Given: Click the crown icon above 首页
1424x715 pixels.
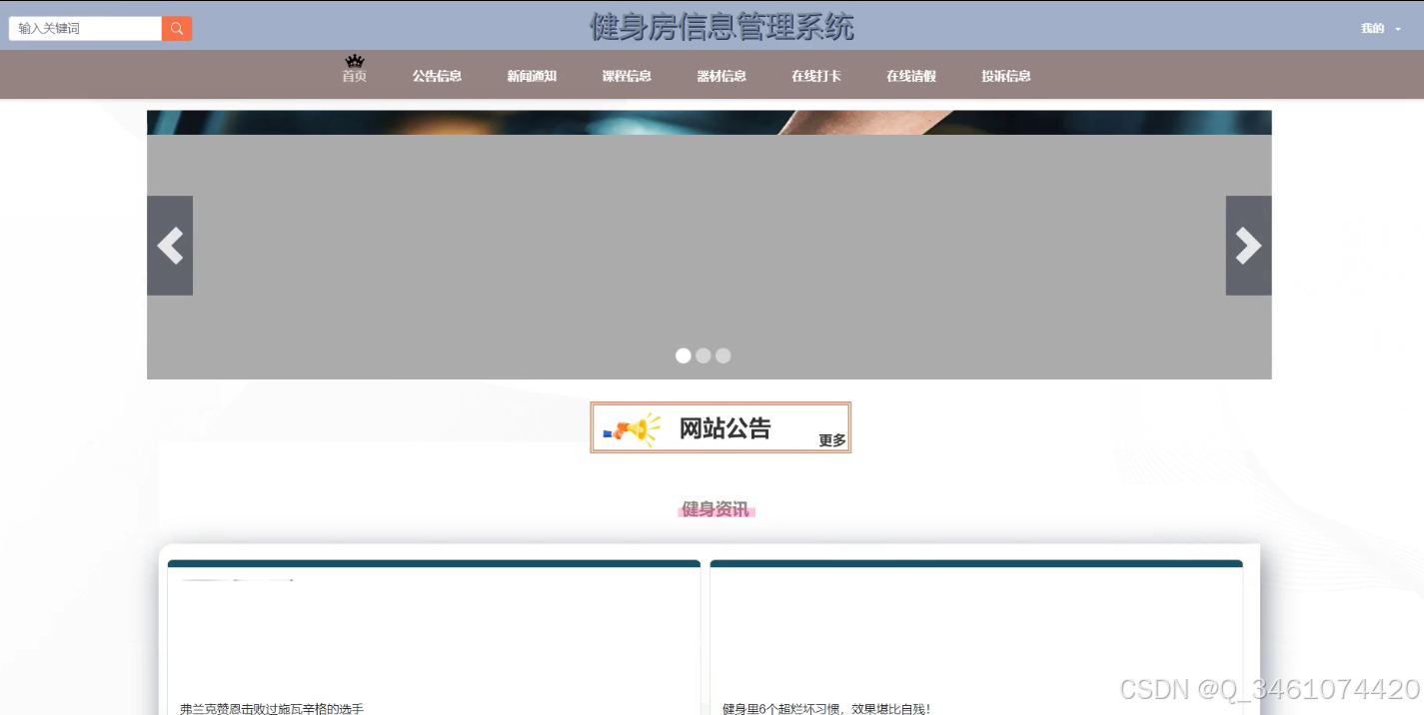Looking at the screenshot, I should tap(355, 62).
